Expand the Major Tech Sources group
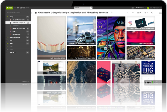This screenshot has height=112, width=167. coord(6,37)
